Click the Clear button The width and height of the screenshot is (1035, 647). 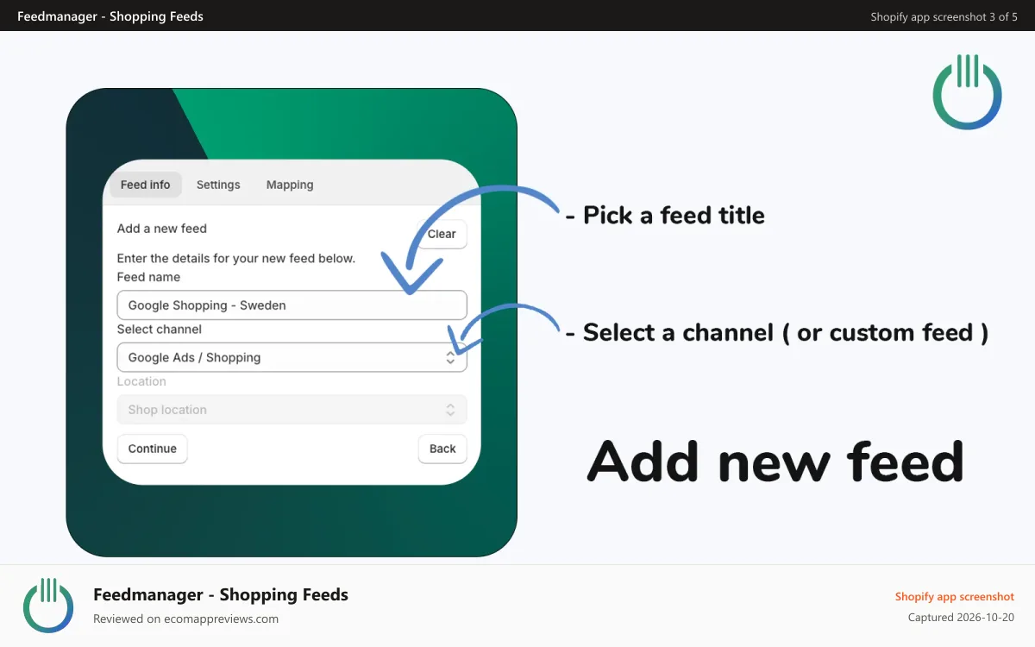coord(442,234)
